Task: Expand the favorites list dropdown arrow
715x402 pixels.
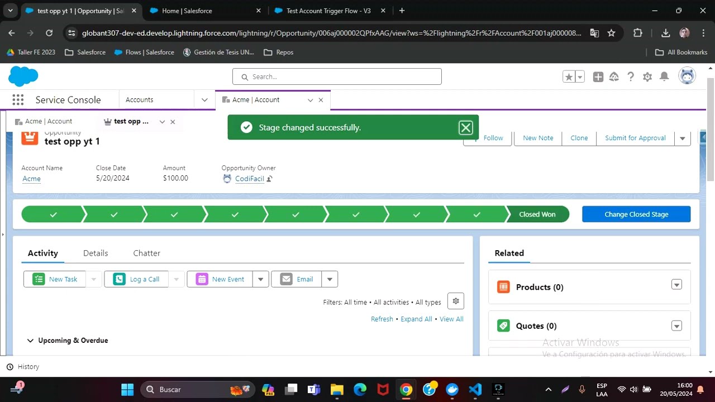Action: click(580, 77)
